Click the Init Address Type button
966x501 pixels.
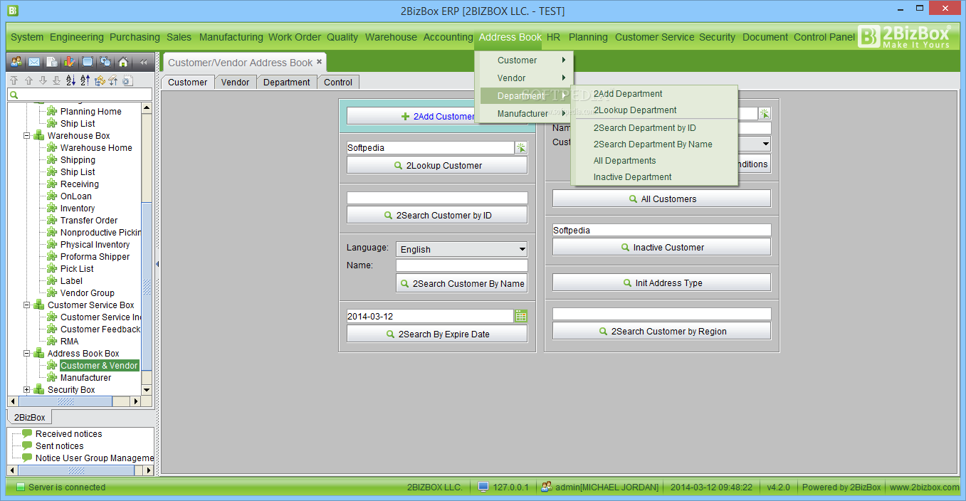tap(661, 283)
